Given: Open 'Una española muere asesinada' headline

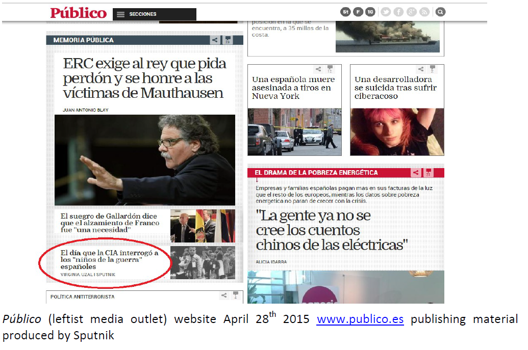Looking at the screenshot, I should tap(293, 88).
